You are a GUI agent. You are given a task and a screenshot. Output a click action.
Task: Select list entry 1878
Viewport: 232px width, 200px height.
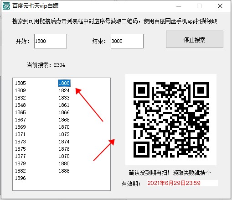tap(64, 156)
